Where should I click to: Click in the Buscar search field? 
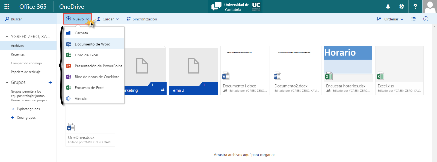click(x=28, y=19)
